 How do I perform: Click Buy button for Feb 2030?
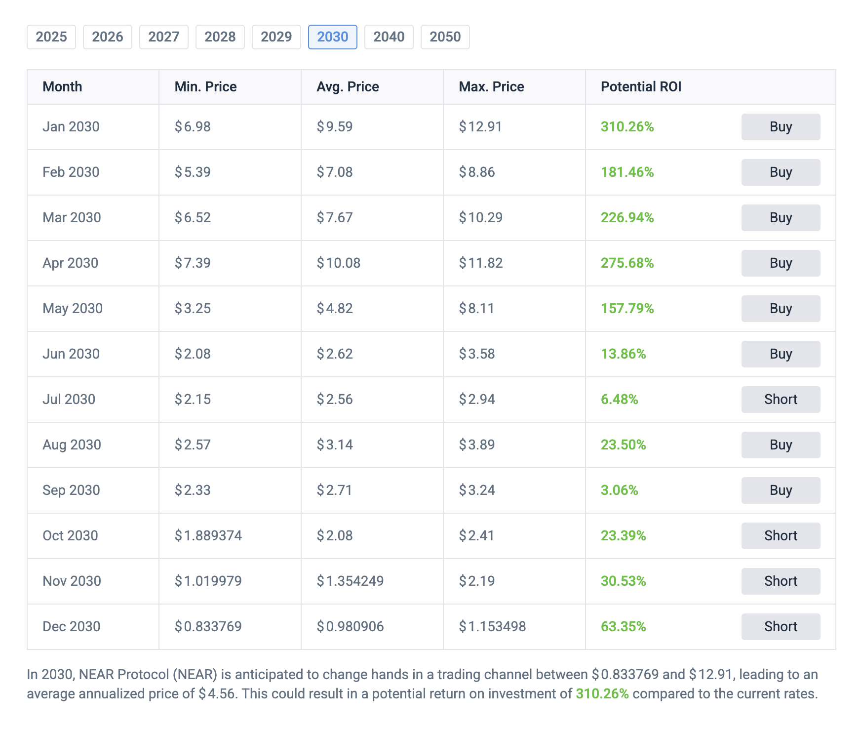coord(781,172)
